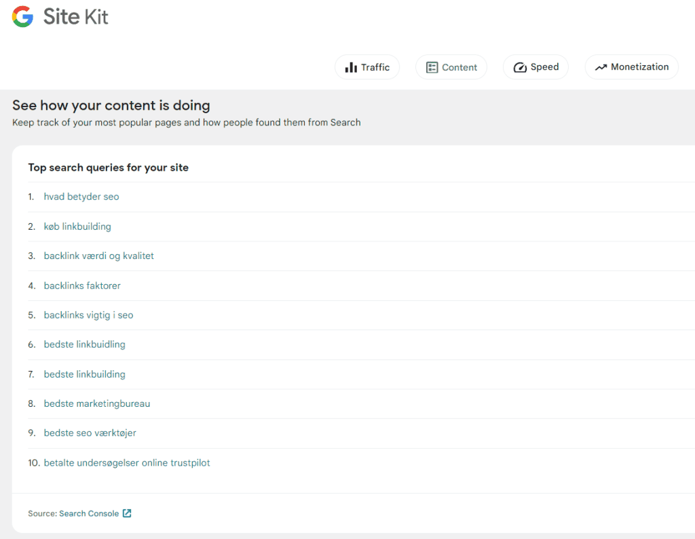Click the Google G logo
The image size is (695, 539).
(22, 17)
